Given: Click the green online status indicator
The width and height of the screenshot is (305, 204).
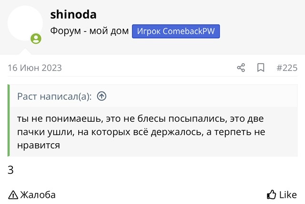Looking at the screenshot, I should (x=36, y=39).
